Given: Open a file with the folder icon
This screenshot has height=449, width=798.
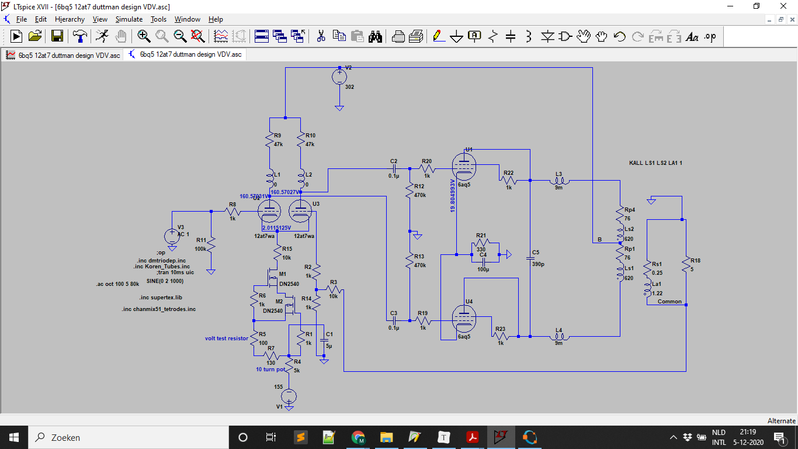Looking at the screenshot, I should coord(35,36).
